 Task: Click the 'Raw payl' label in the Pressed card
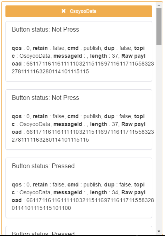tap(133, 192)
